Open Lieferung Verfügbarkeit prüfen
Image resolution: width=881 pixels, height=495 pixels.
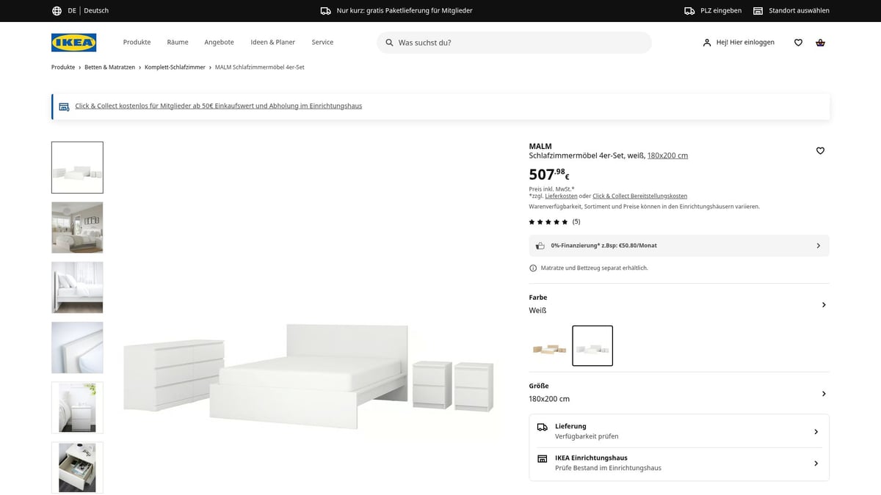click(816, 431)
